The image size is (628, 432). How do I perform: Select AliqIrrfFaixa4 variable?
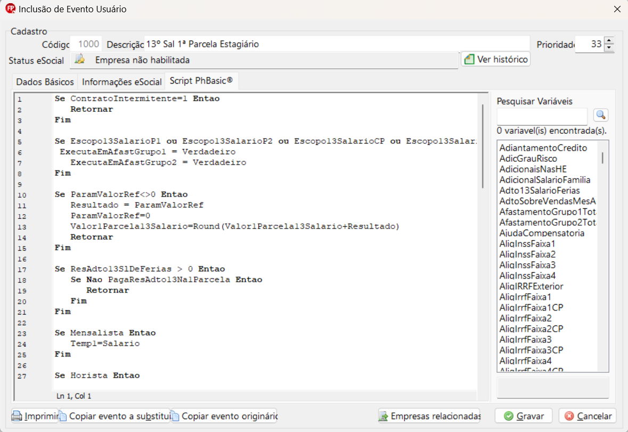tap(526, 361)
